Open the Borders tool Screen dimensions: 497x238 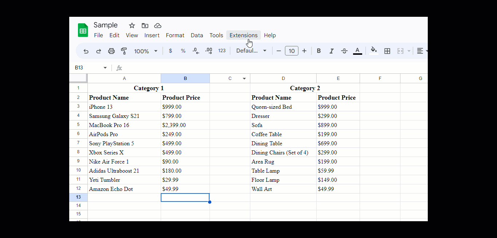click(x=387, y=51)
